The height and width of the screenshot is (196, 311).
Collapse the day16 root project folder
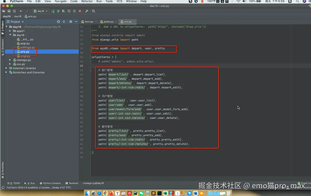(x=7, y=26)
